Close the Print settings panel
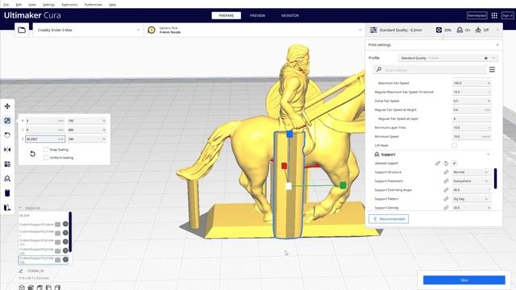Screen dimensions: 516x290 [497, 45]
